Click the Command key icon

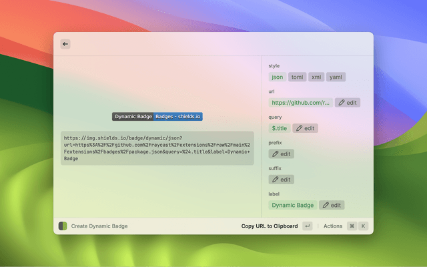352,226
